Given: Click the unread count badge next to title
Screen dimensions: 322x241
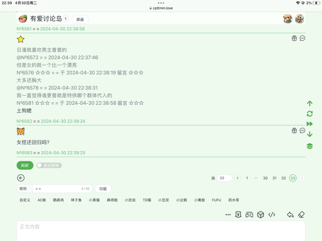Looking at the screenshot, I should pyautogui.click(x=66, y=19).
